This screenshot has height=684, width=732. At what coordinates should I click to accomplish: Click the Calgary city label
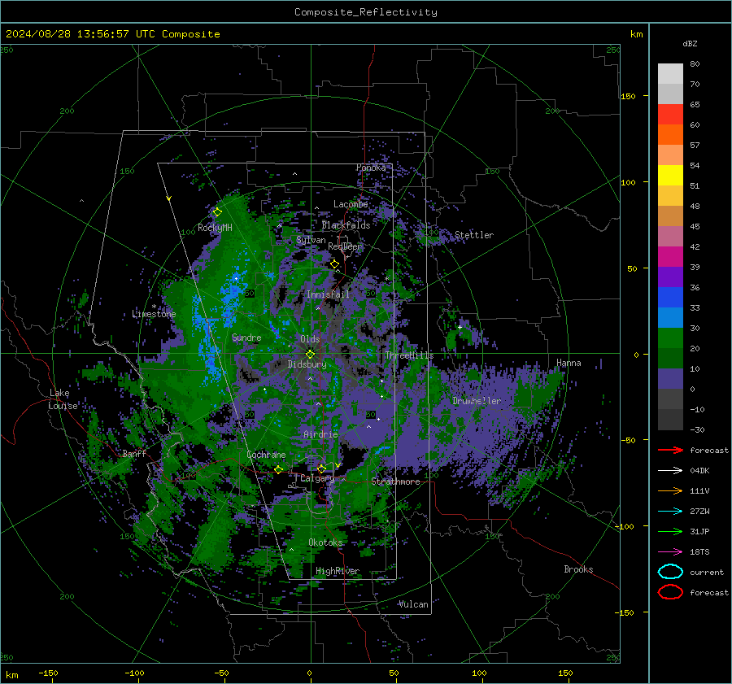tap(317, 478)
